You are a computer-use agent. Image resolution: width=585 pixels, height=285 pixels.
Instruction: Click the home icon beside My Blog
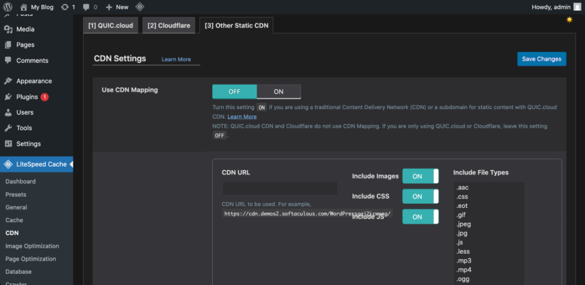point(24,7)
